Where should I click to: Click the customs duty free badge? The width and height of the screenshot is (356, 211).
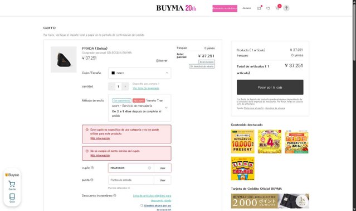click(202, 66)
